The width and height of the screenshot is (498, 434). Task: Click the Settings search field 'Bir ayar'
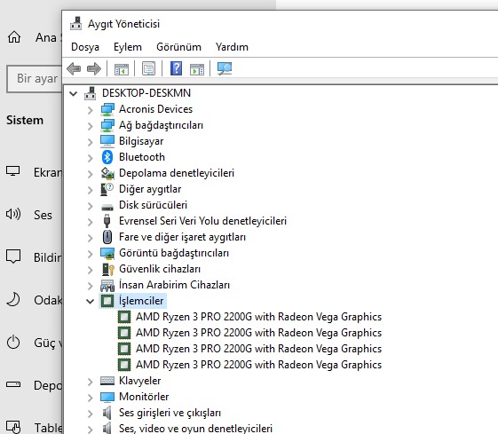(35, 78)
